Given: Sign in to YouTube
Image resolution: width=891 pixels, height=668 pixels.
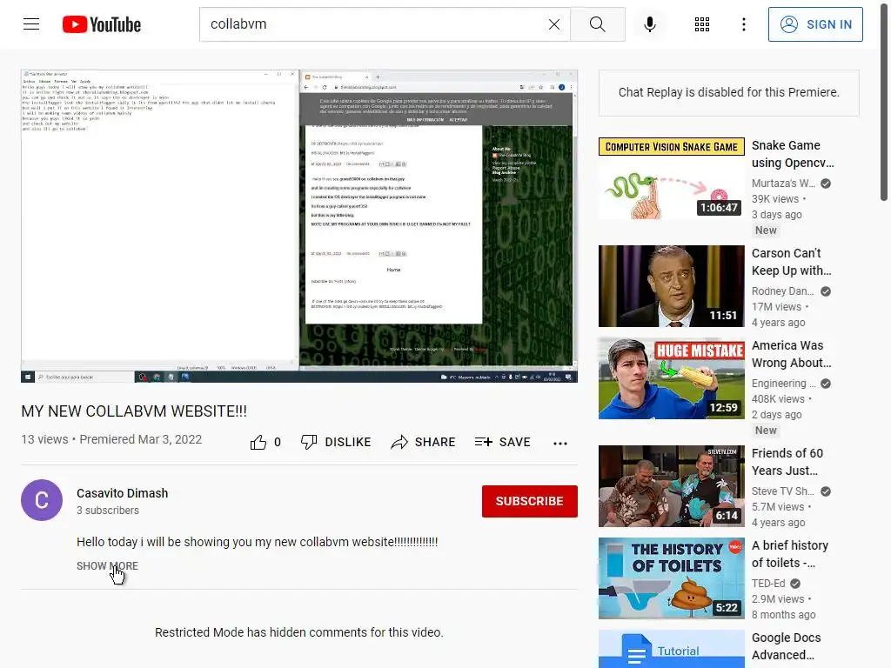Looking at the screenshot, I should pos(815,24).
